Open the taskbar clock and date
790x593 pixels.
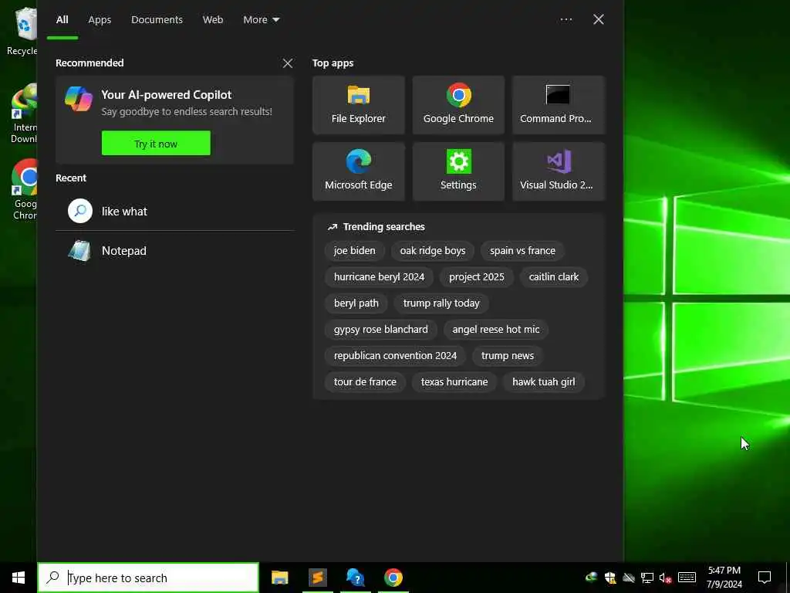tap(724, 578)
